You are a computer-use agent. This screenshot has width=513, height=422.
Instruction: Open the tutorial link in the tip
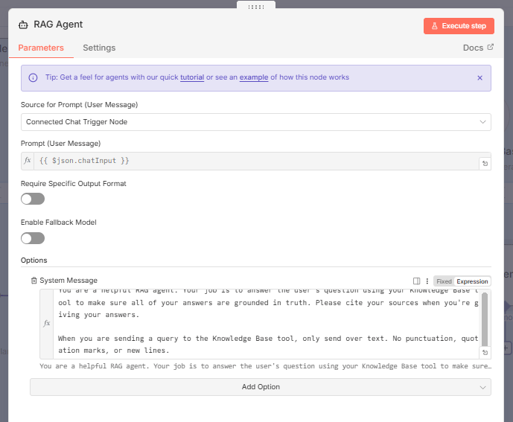pos(192,77)
